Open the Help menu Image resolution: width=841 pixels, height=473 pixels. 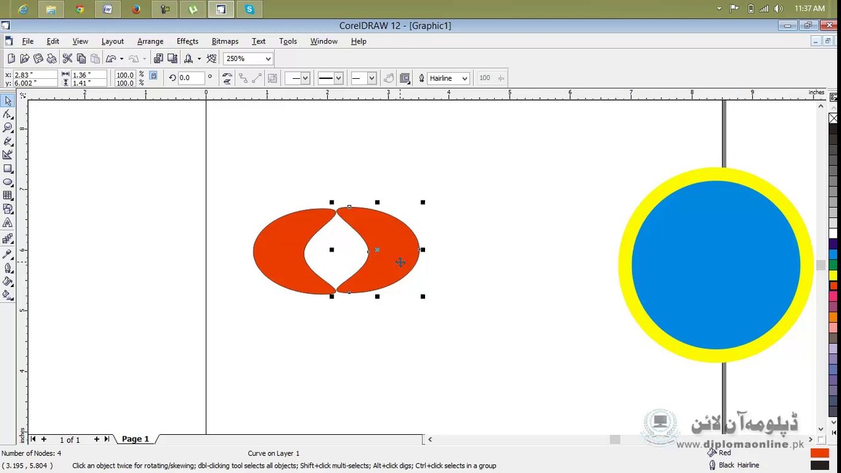click(358, 41)
